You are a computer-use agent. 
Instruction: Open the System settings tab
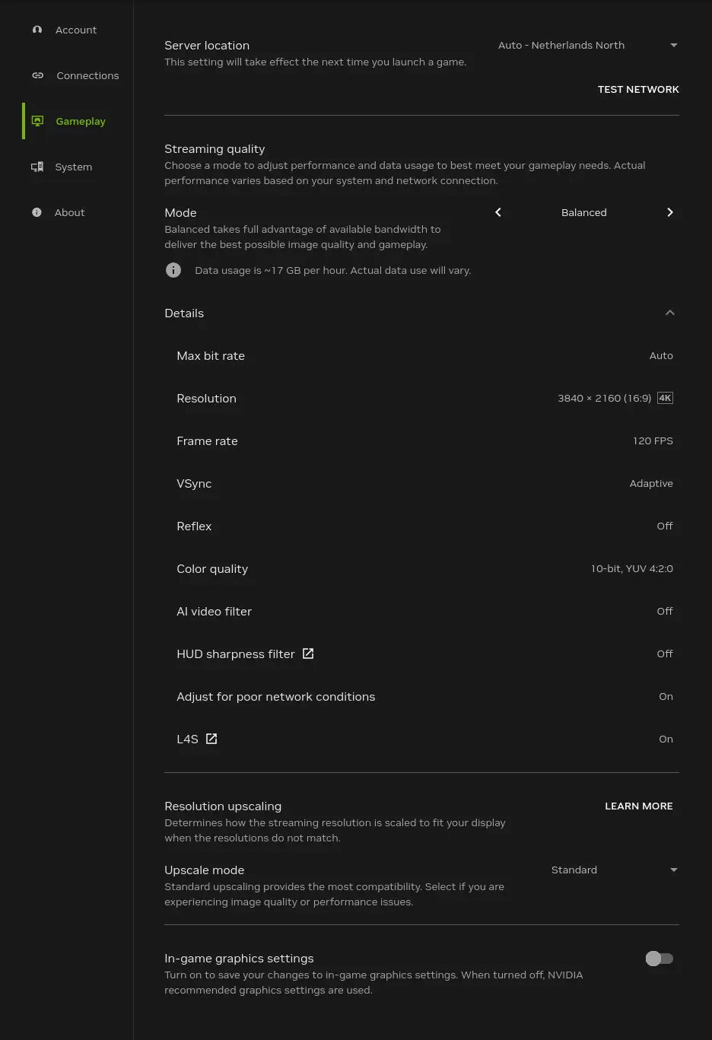pos(73,167)
